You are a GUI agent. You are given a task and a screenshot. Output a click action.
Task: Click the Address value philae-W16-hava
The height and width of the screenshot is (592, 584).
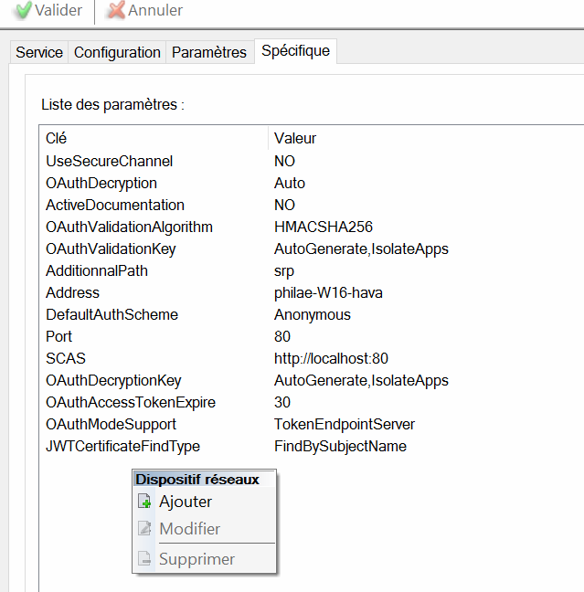click(x=327, y=292)
